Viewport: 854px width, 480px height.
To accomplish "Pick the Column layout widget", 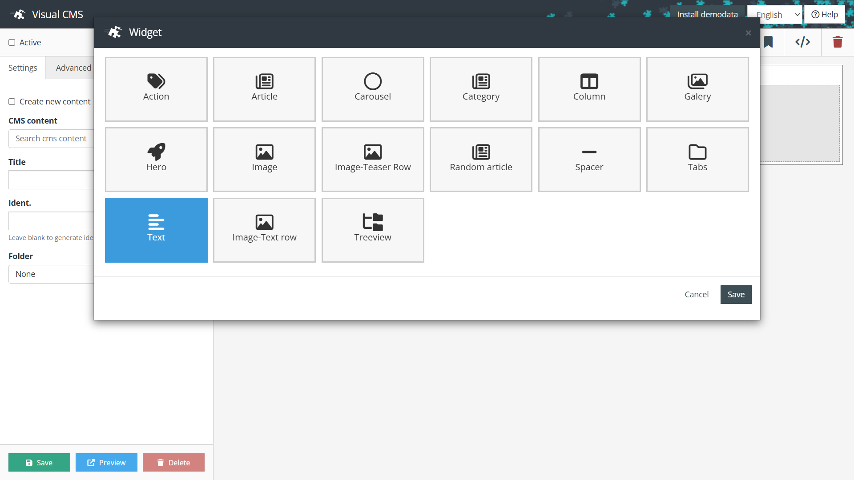I will tap(589, 89).
